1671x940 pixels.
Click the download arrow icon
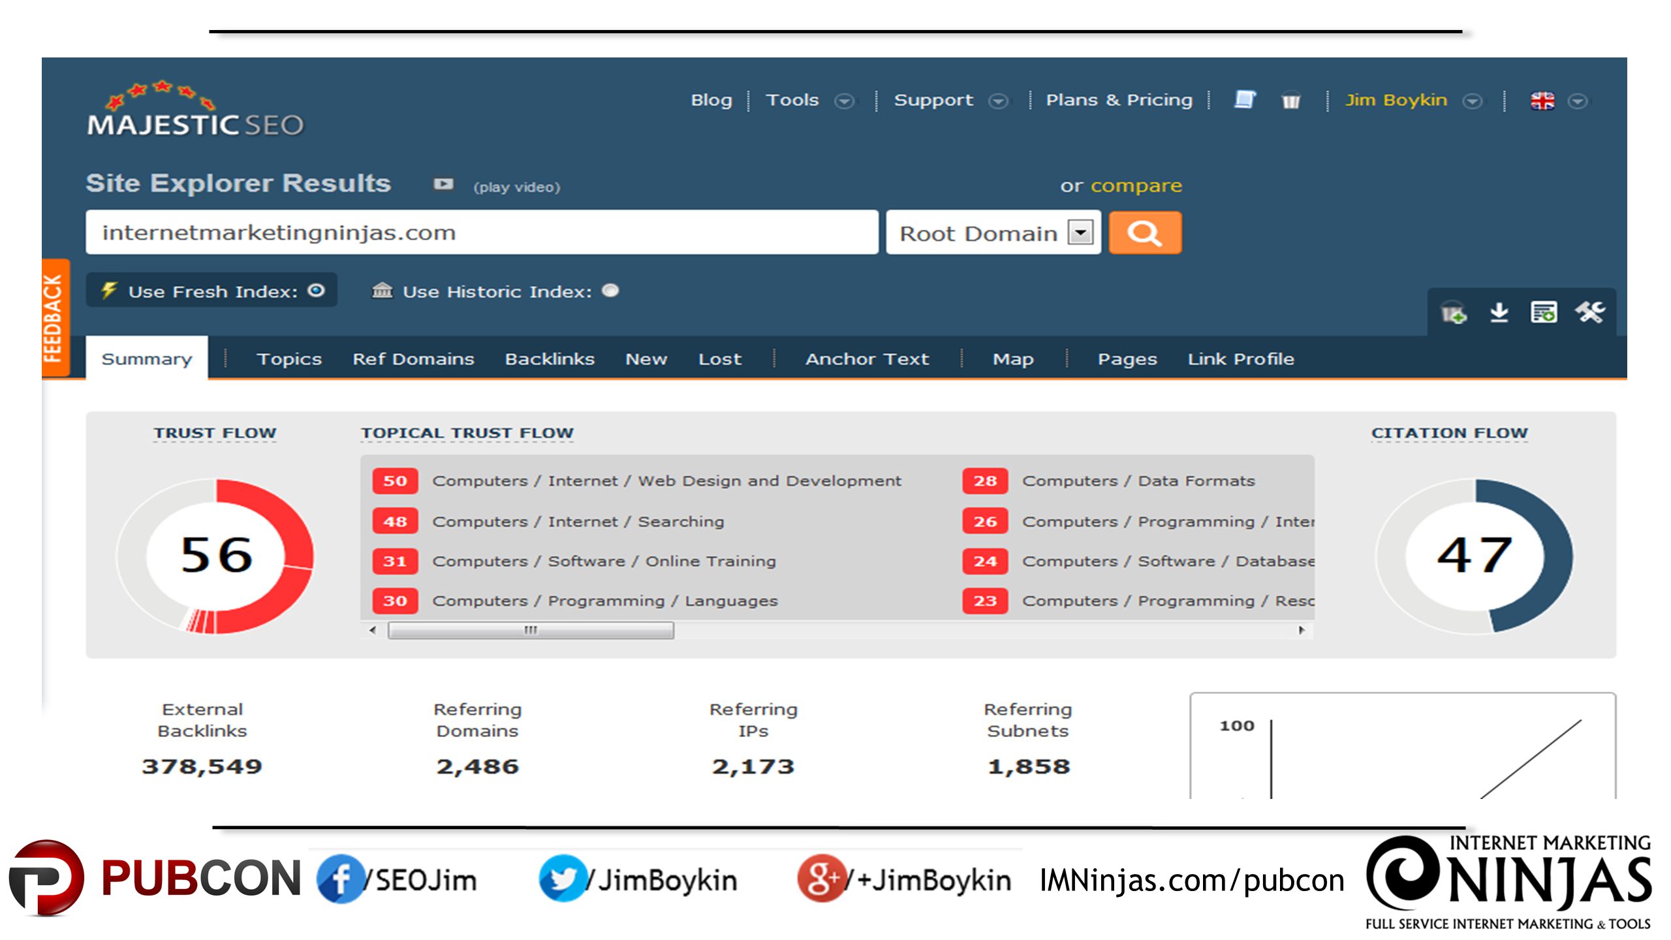pos(1499,313)
